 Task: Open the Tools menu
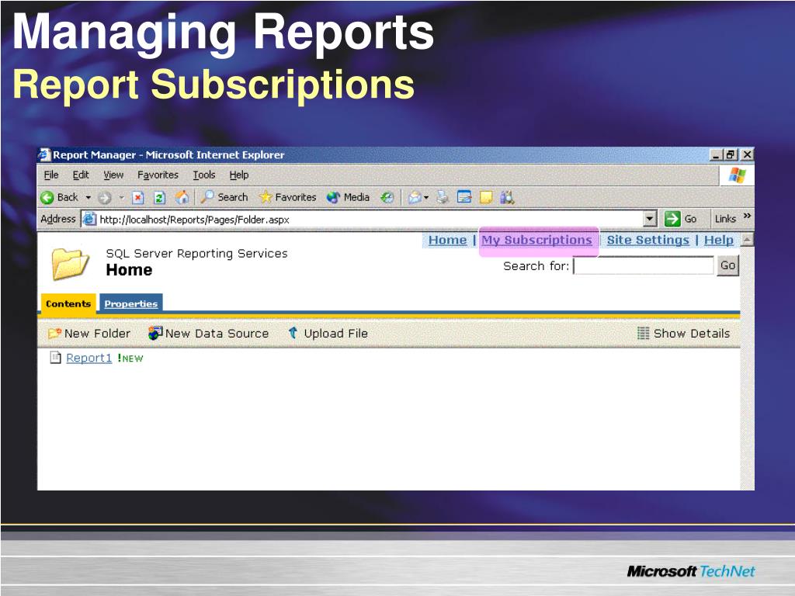tap(204, 175)
